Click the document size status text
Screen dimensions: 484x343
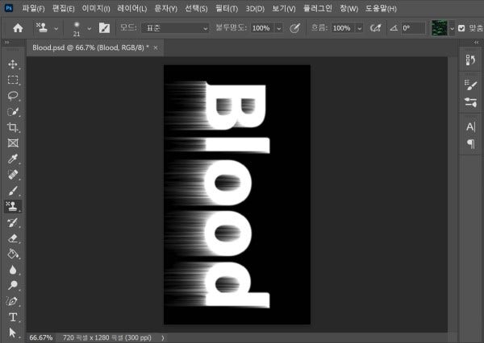(107, 337)
